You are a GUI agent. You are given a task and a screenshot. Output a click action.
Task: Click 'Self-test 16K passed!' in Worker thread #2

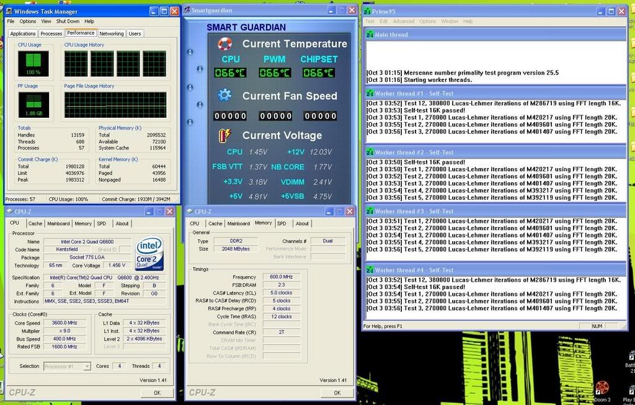tap(435, 162)
